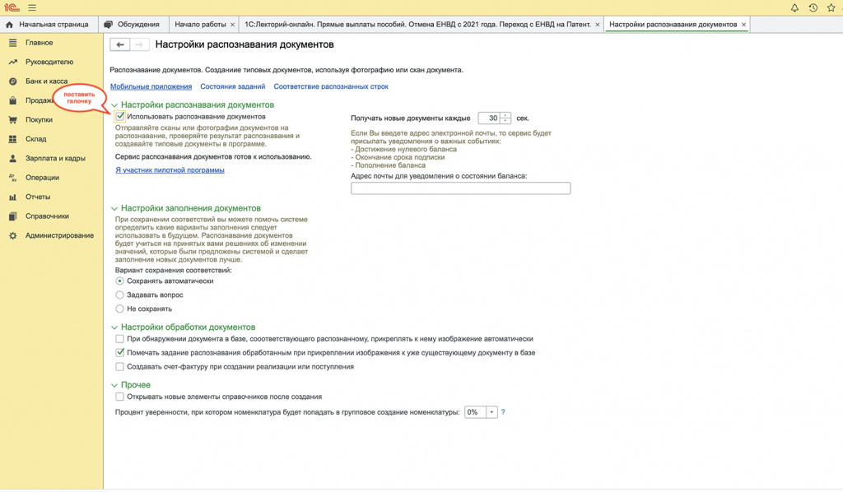This screenshot has width=843, height=492.
Task: Click the Зарплата и кадры person icon
Action: coord(13,159)
